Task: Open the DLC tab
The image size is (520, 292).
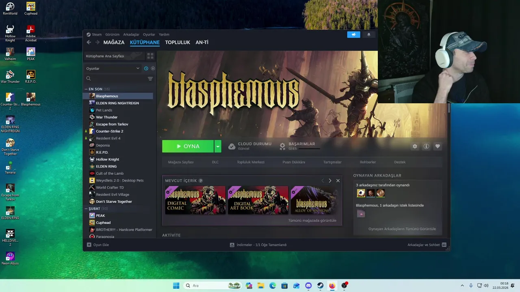Action: tap(215, 162)
